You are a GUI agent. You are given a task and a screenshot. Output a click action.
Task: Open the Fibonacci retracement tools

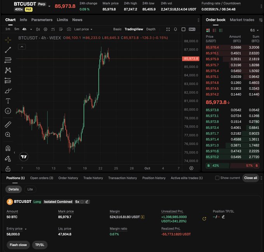(8, 60)
